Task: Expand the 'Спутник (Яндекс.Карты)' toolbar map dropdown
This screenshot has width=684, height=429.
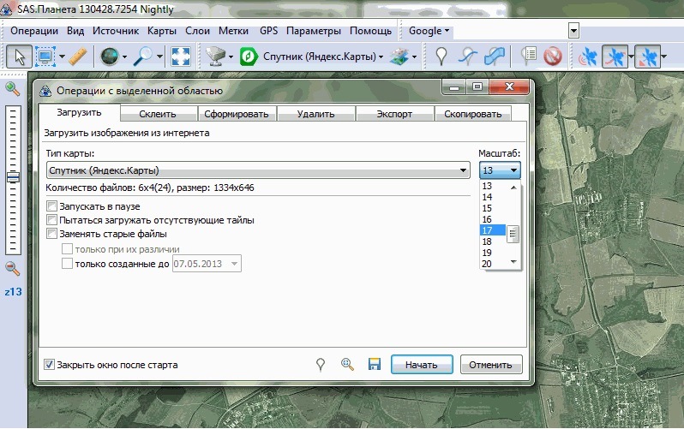Action: click(x=381, y=57)
